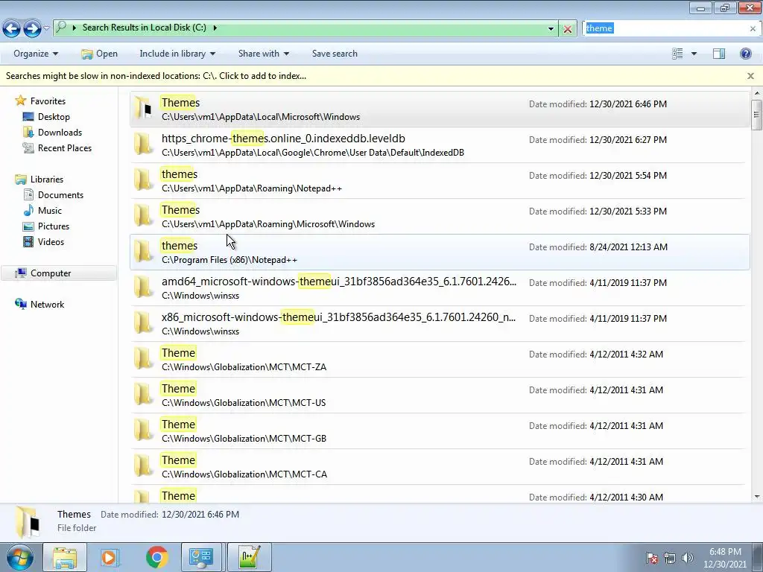This screenshot has height=572, width=763.
Task: Dismiss the yellow index information bar
Action: click(751, 76)
